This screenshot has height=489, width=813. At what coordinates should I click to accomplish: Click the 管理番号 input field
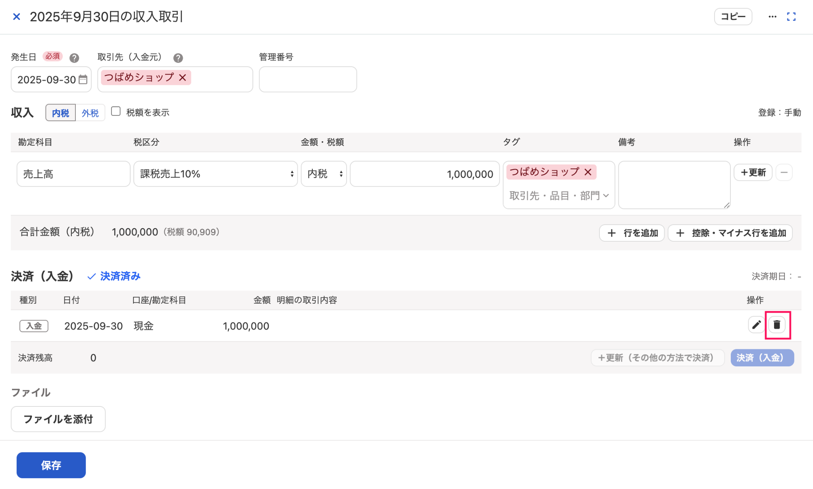[x=308, y=79]
